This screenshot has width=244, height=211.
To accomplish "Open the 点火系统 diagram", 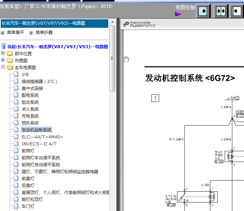I will [x=30, y=109].
